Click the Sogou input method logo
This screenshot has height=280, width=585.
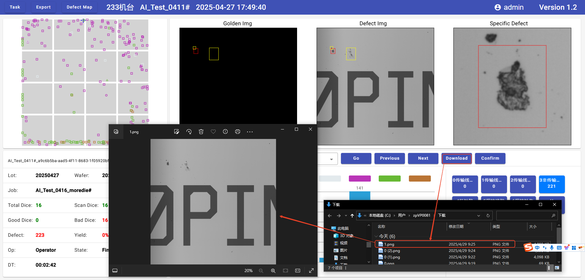pos(528,247)
